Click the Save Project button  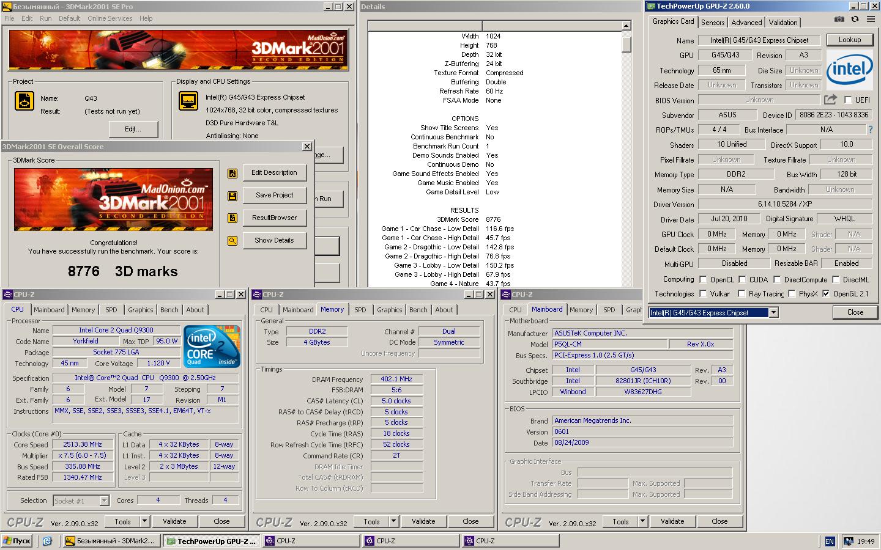pos(275,196)
